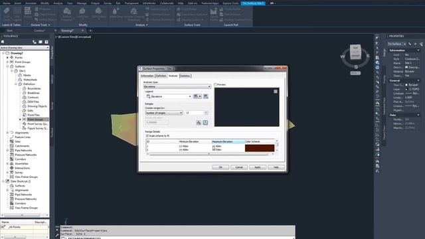Click the new drawing tab plus icon
This screenshot has height=239, width=425.
(x=90, y=31)
